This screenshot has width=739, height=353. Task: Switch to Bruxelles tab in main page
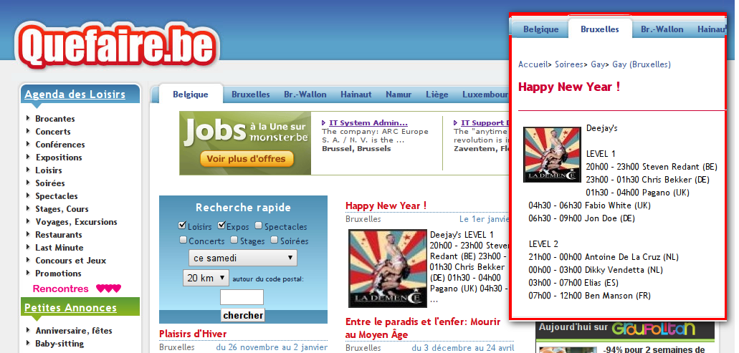point(251,94)
